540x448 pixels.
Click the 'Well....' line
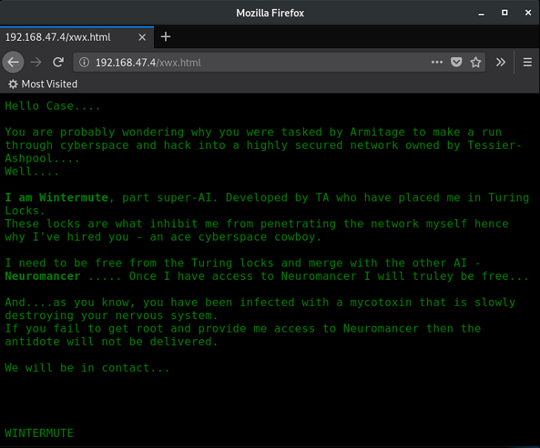(x=32, y=171)
